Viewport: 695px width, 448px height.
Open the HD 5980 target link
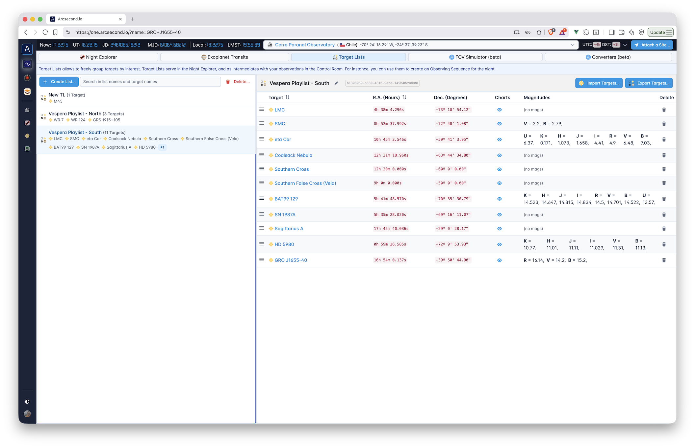(284, 244)
